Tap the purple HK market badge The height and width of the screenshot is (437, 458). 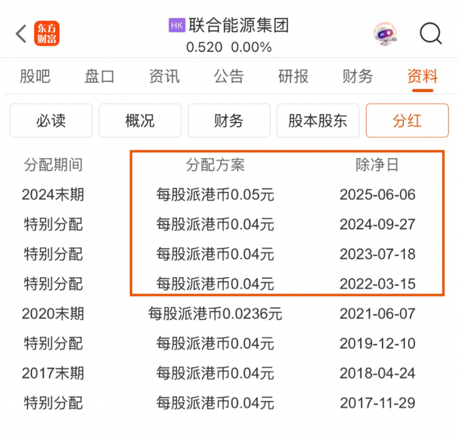coord(177,25)
